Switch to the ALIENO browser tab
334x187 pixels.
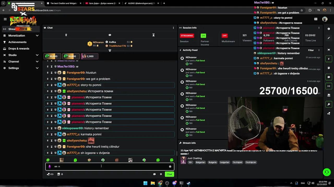(x=141, y=3)
